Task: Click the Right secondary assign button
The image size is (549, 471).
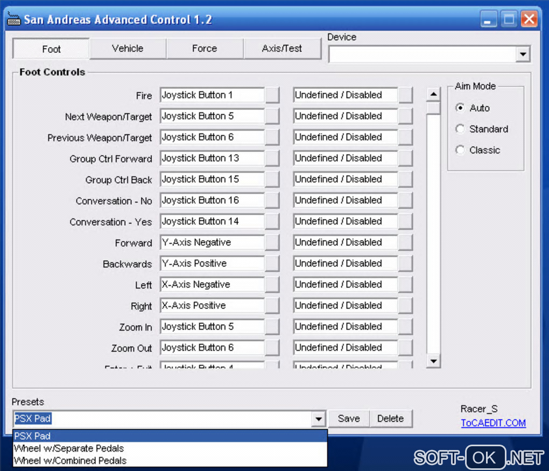Action: 405,305
